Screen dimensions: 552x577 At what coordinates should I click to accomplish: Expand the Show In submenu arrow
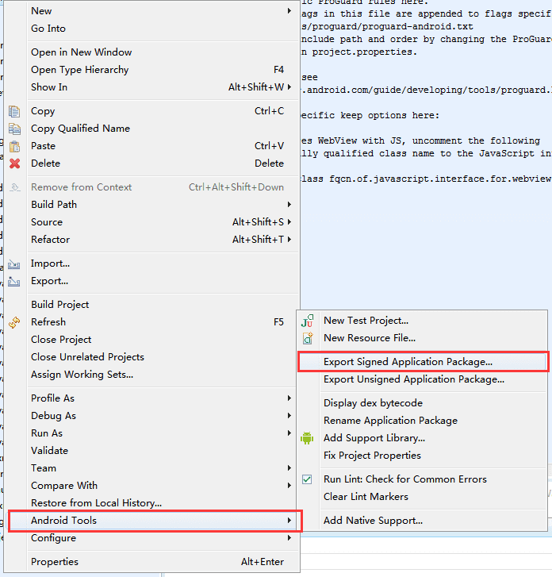coord(289,87)
